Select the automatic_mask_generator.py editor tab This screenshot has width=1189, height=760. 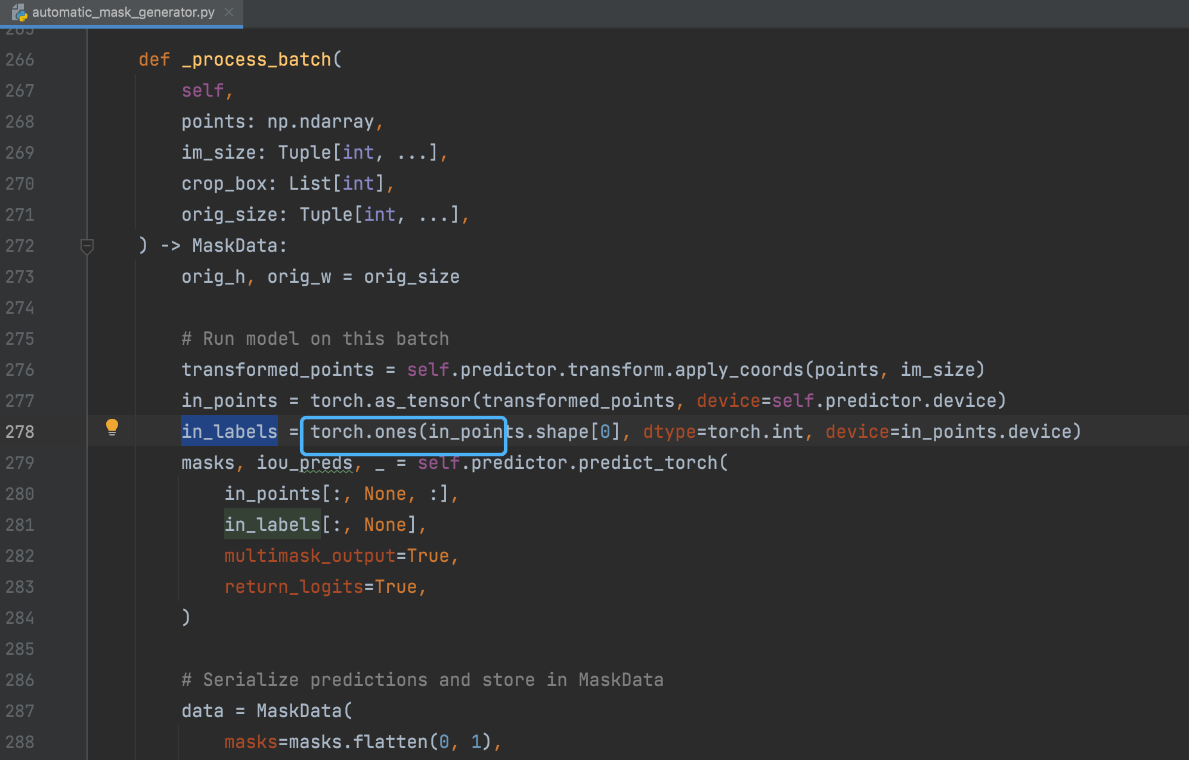click(x=123, y=12)
